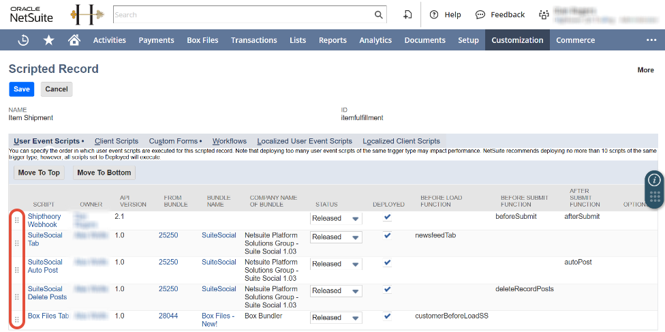Open the Reports menu
665x332 pixels.
(333, 40)
